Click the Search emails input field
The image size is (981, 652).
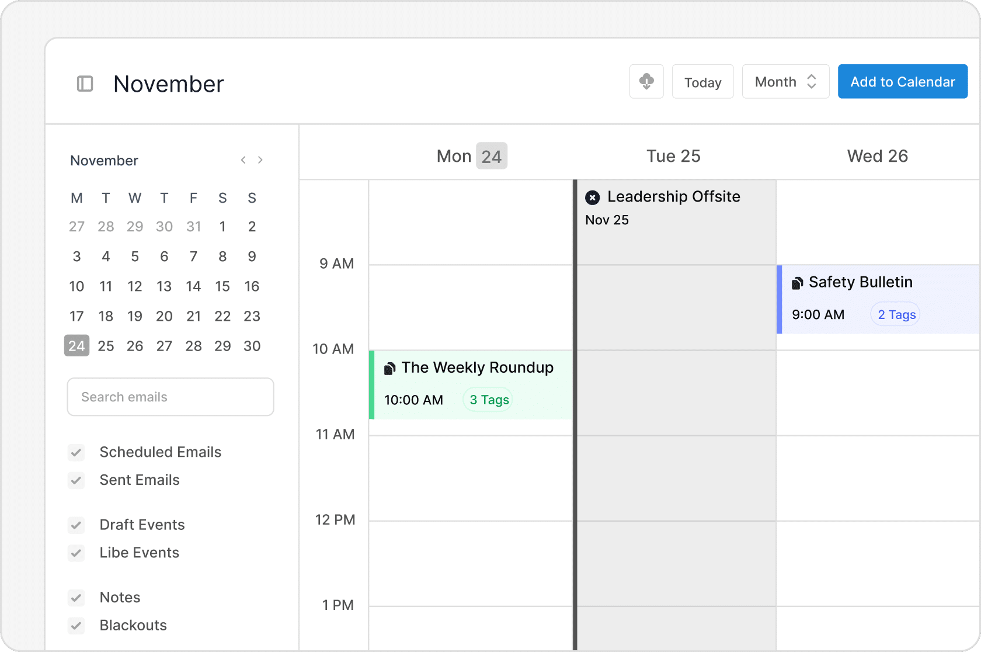(171, 397)
